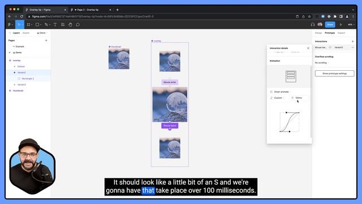
Task: Open the browser side panel
Action: [341, 16]
